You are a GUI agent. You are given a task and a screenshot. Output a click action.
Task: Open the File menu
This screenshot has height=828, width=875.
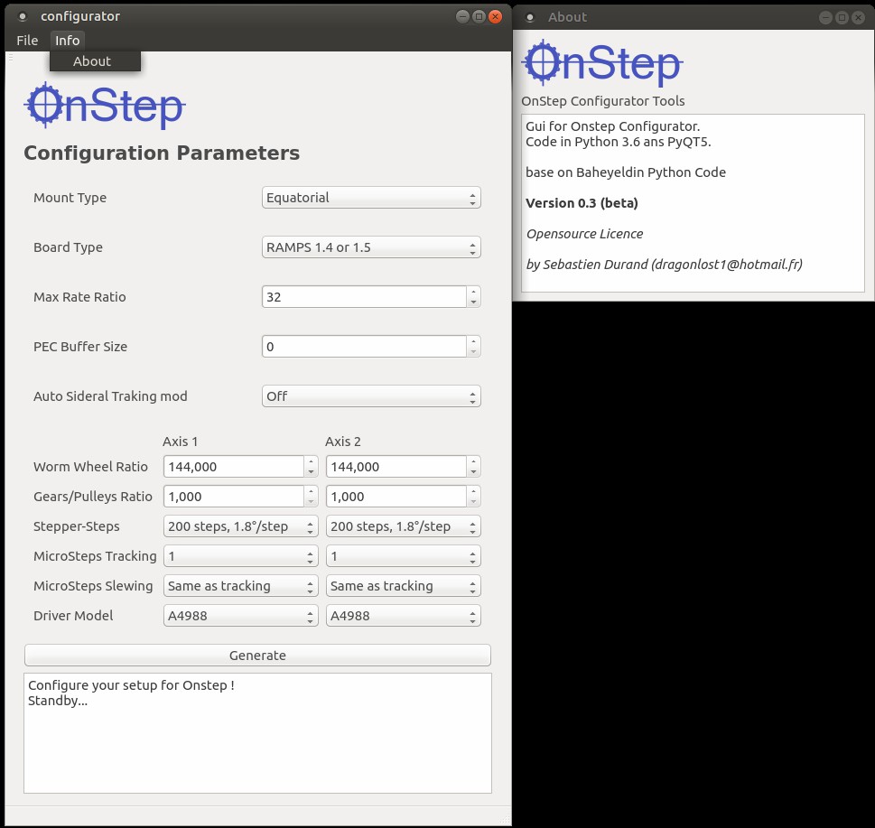[x=27, y=40]
